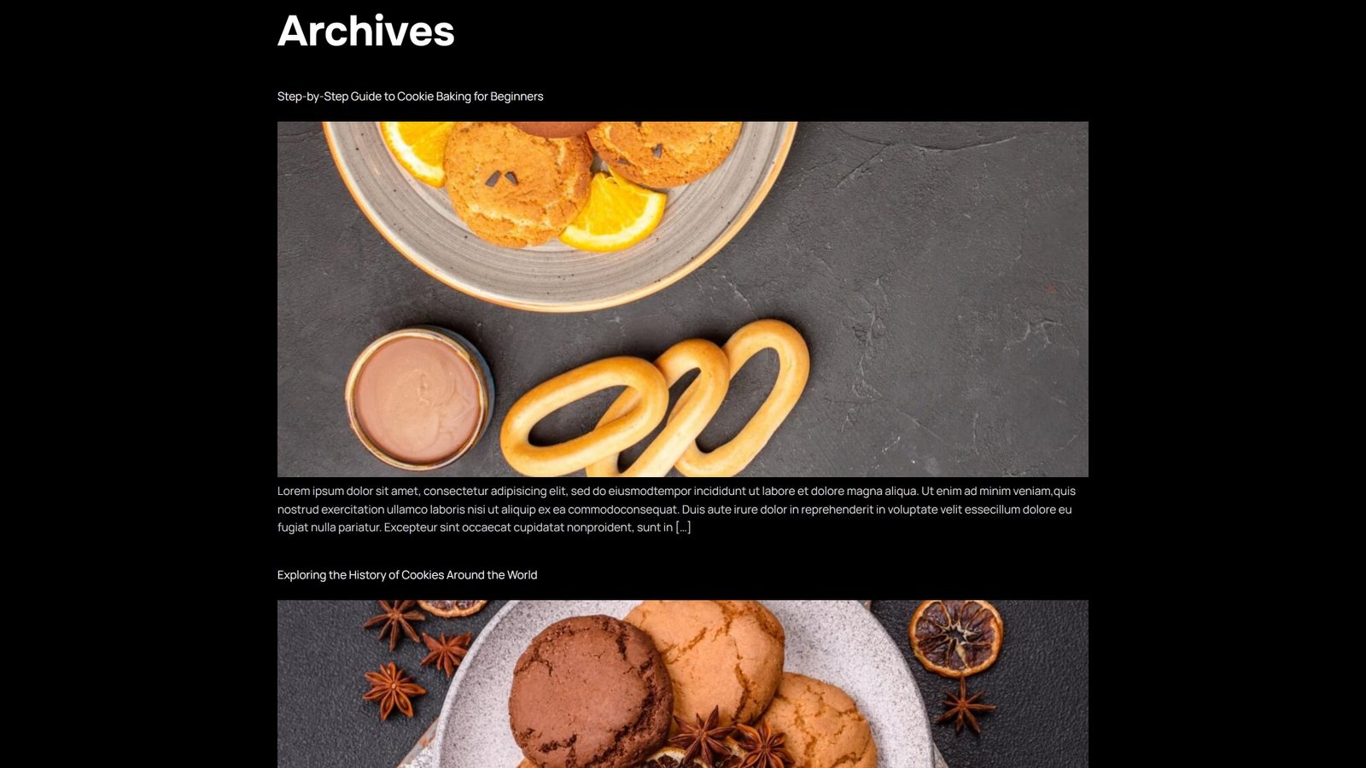This screenshot has width=1366, height=768.
Task: Click the chocolate cream cup in first image
Action: 418,399
